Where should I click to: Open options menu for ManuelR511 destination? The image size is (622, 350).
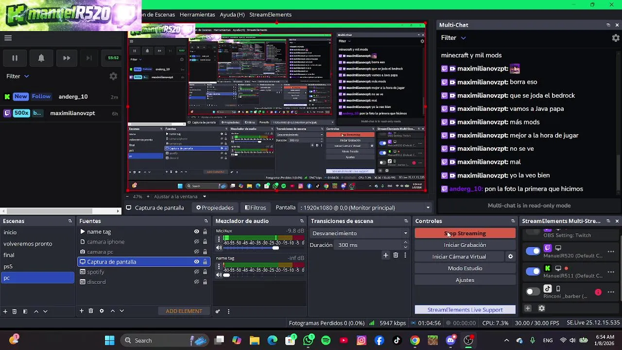pyautogui.click(x=611, y=272)
